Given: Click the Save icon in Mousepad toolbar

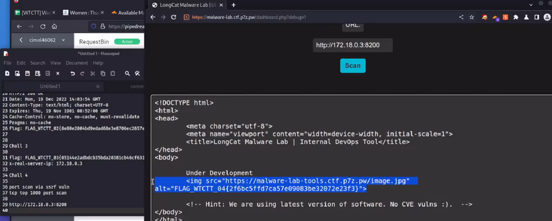Looking at the screenshot, I should tap(28, 73).
